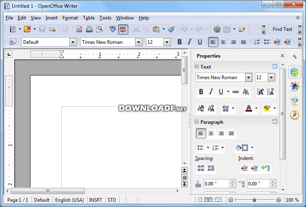Insert Hyperlink globe icon

coord(217,29)
